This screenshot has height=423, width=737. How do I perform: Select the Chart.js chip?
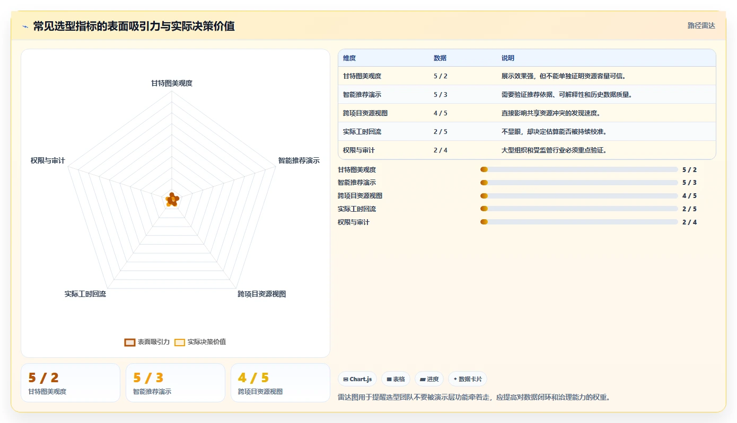tap(357, 379)
